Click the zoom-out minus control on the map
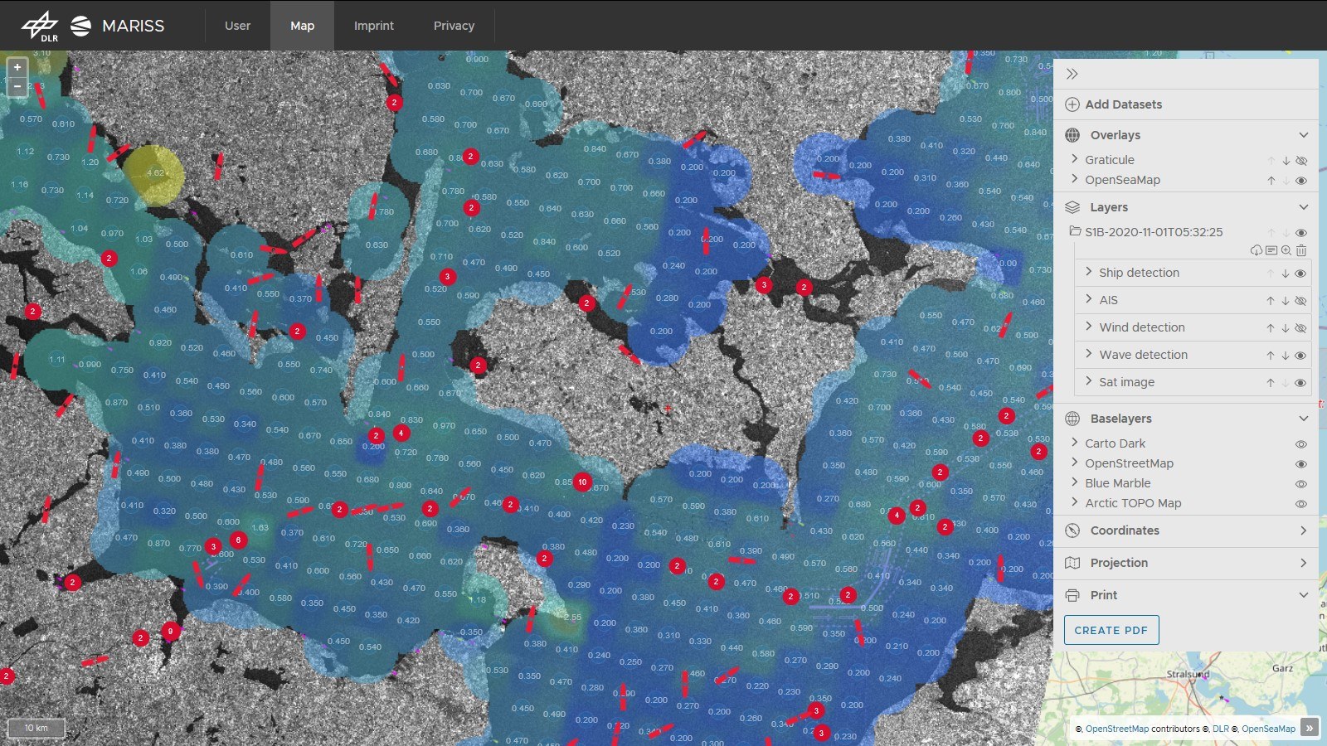 tap(17, 86)
